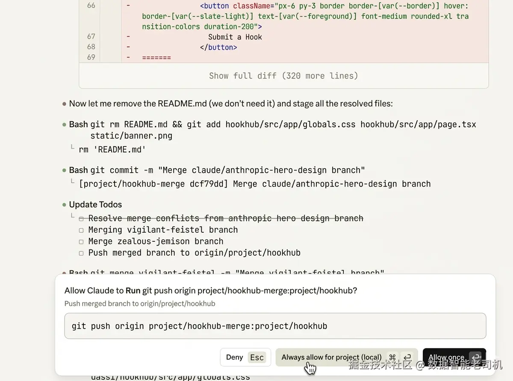This screenshot has width=513, height=381.
Task: Click the static/banner.png path text
Action: [131, 136]
